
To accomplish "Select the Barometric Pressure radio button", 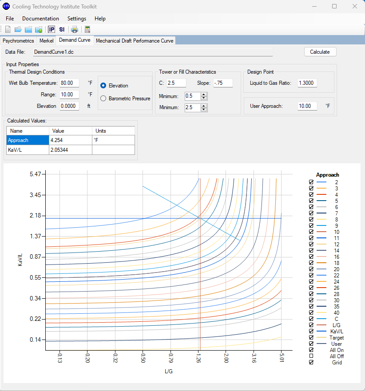I will click(103, 99).
